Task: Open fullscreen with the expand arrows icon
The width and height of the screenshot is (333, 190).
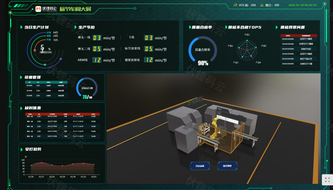Action: [327, 180]
